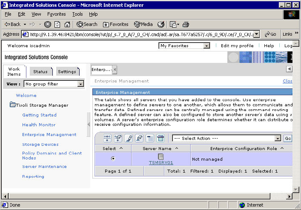
Task: Click the server icon above TSMSRV01
Action: (x=161, y=156)
